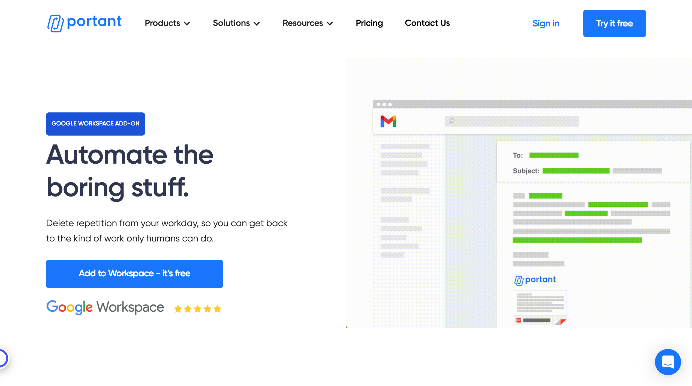Click the green 'To' field in email preview
This screenshot has width=692, height=386.
click(554, 155)
